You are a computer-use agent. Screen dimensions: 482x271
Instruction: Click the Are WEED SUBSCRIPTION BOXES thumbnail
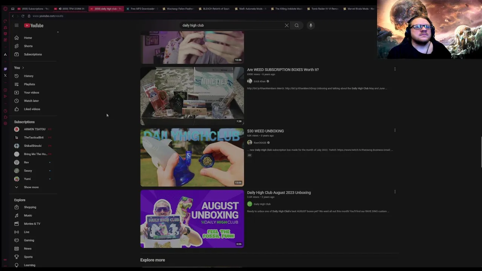point(192,96)
